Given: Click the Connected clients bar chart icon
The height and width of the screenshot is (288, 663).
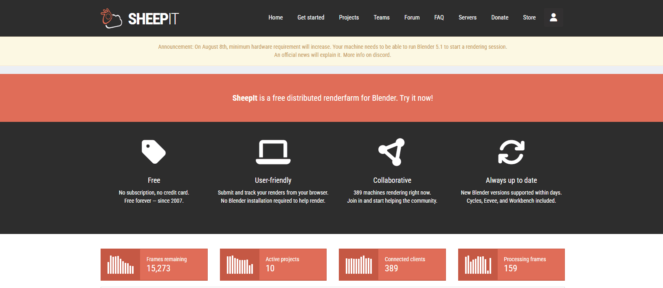Looking at the screenshot, I should [359, 264].
